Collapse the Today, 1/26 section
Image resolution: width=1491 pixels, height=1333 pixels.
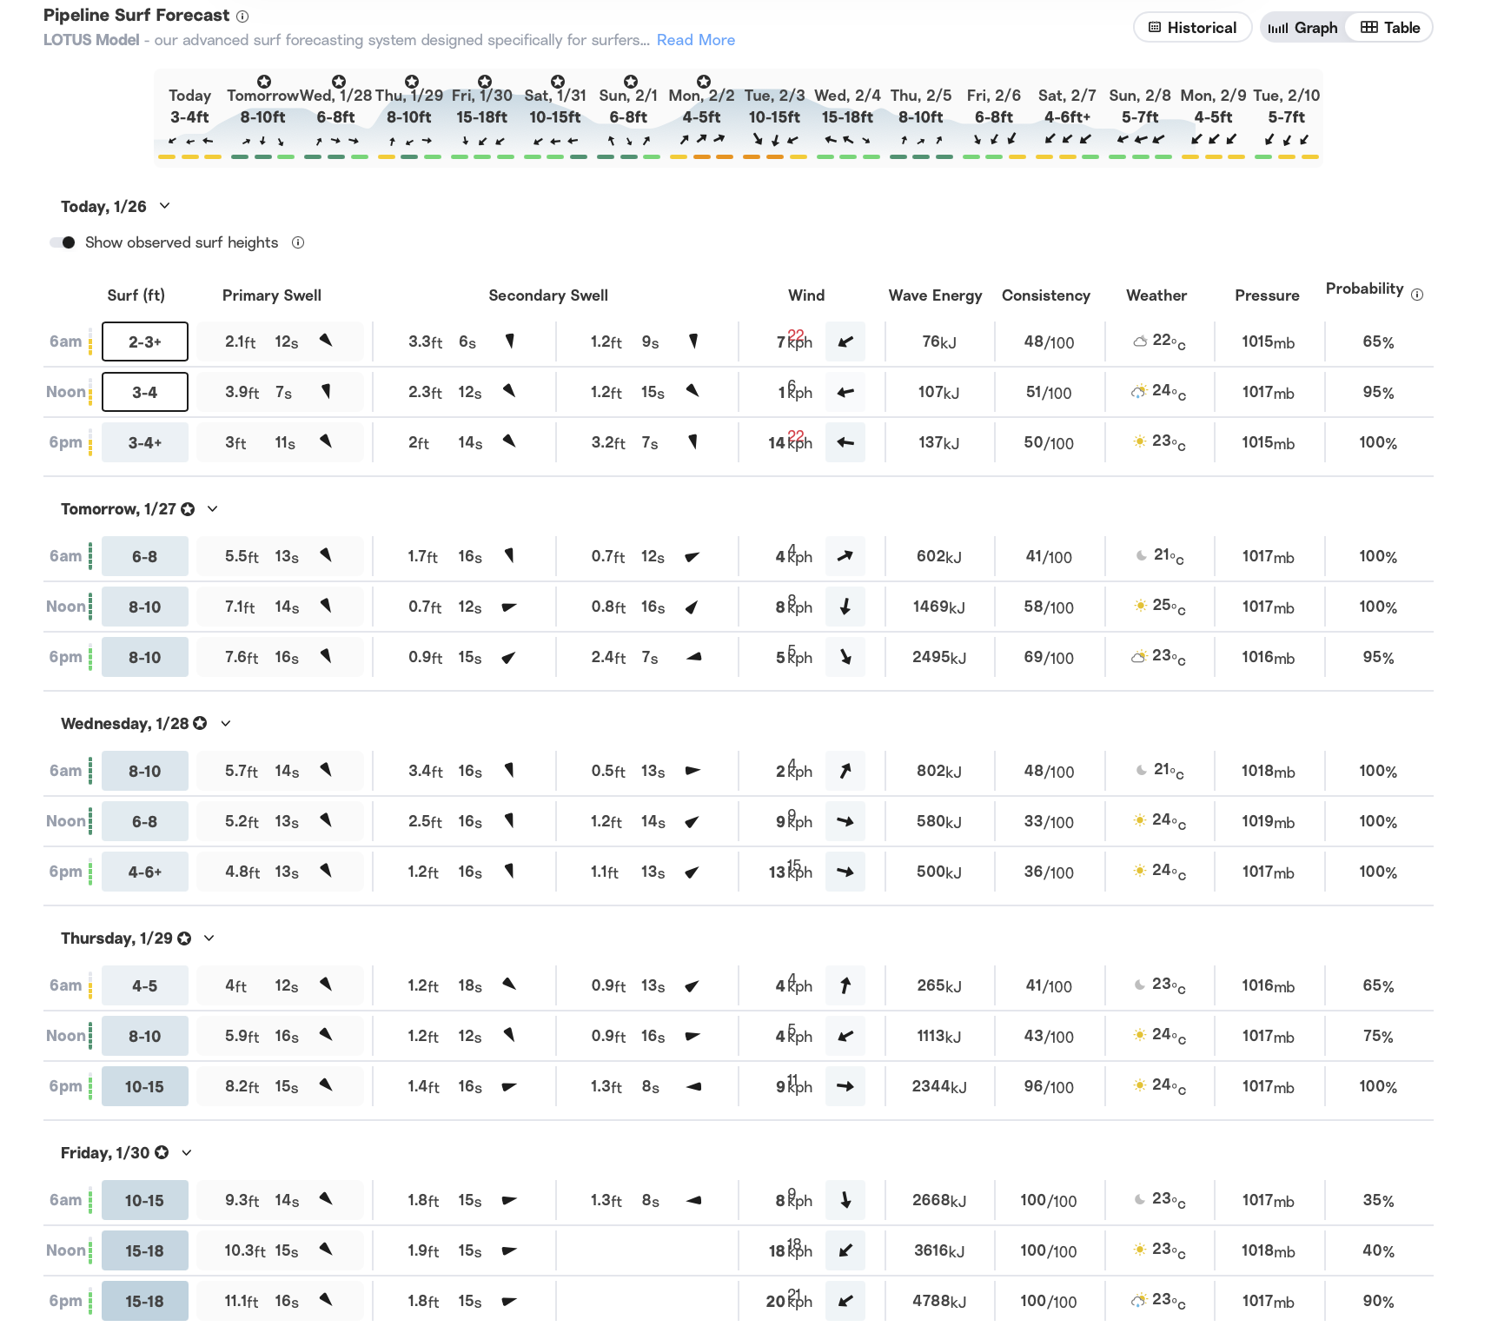(x=165, y=206)
